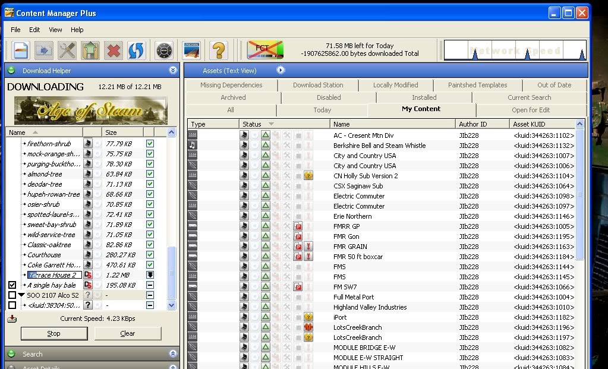The image size is (608, 369).
Task: Click the question mark icon beside SOO 2107 Alco S2
Action: (x=88, y=295)
